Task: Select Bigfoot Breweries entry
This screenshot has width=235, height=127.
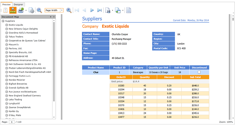Action: coord(18,84)
